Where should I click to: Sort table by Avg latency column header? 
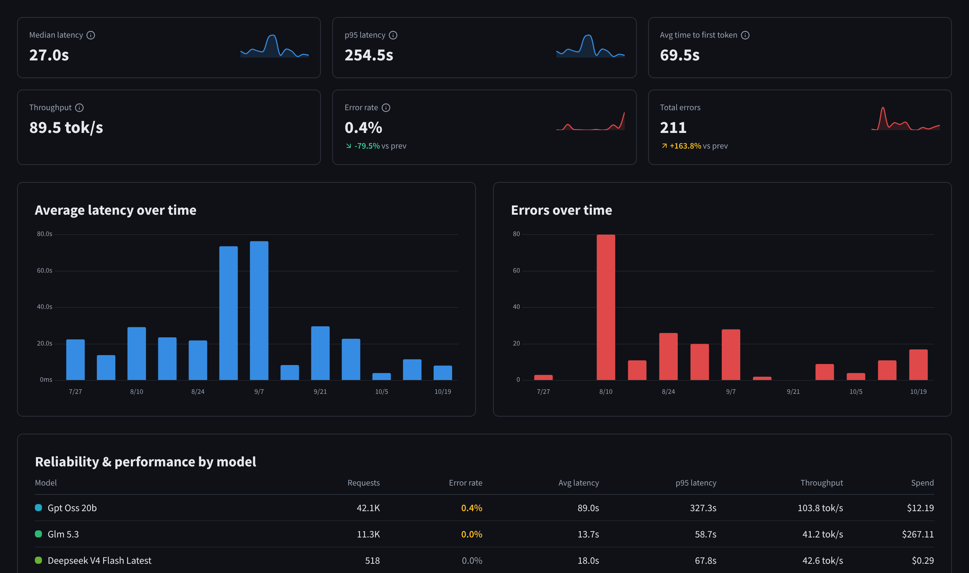[x=578, y=483]
